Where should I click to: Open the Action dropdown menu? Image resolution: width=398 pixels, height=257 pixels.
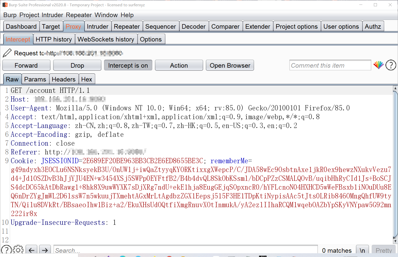(x=179, y=65)
